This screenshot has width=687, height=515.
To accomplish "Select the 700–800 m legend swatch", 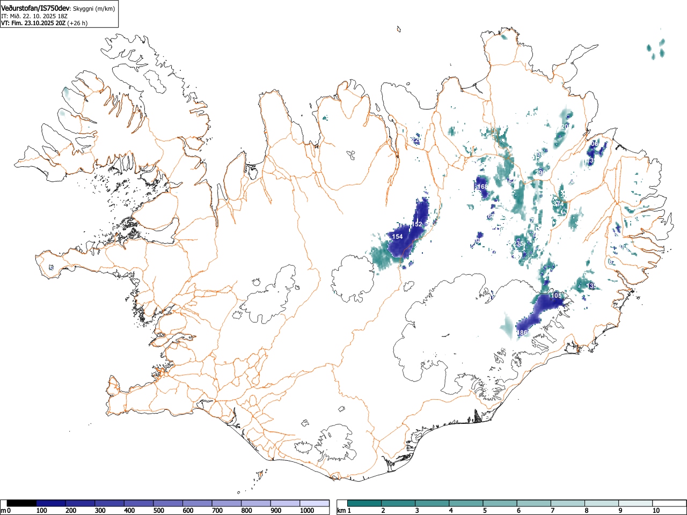I will (x=226, y=503).
